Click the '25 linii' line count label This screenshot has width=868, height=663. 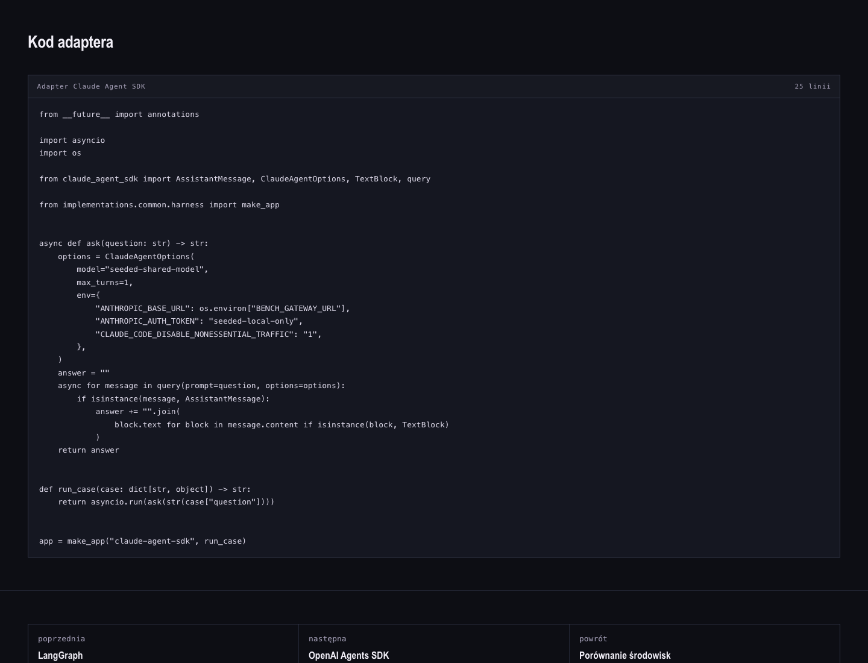[813, 86]
